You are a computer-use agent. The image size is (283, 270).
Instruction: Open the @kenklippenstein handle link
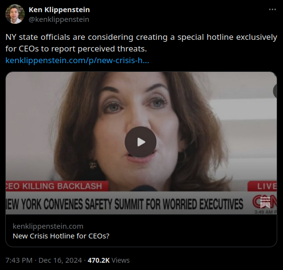pyautogui.click(x=59, y=19)
